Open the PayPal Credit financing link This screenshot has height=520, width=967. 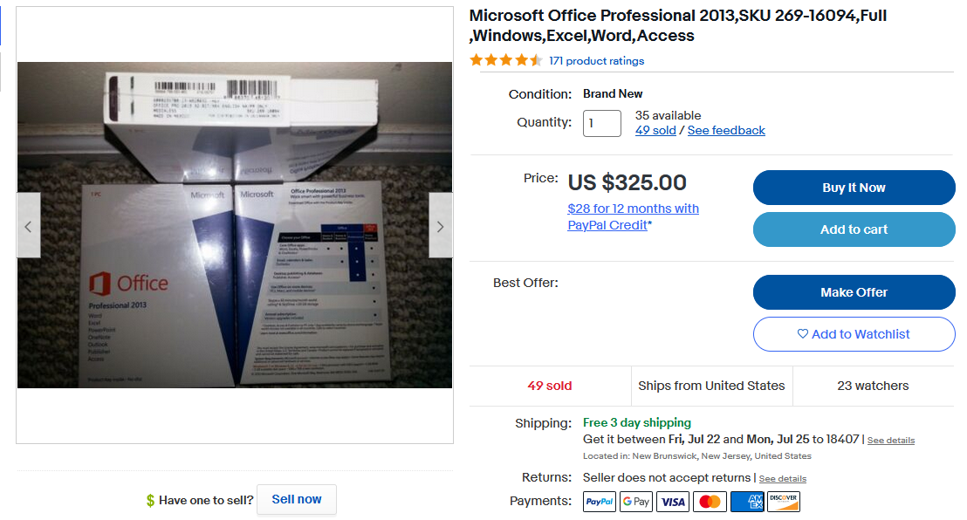[x=634, y=216]
